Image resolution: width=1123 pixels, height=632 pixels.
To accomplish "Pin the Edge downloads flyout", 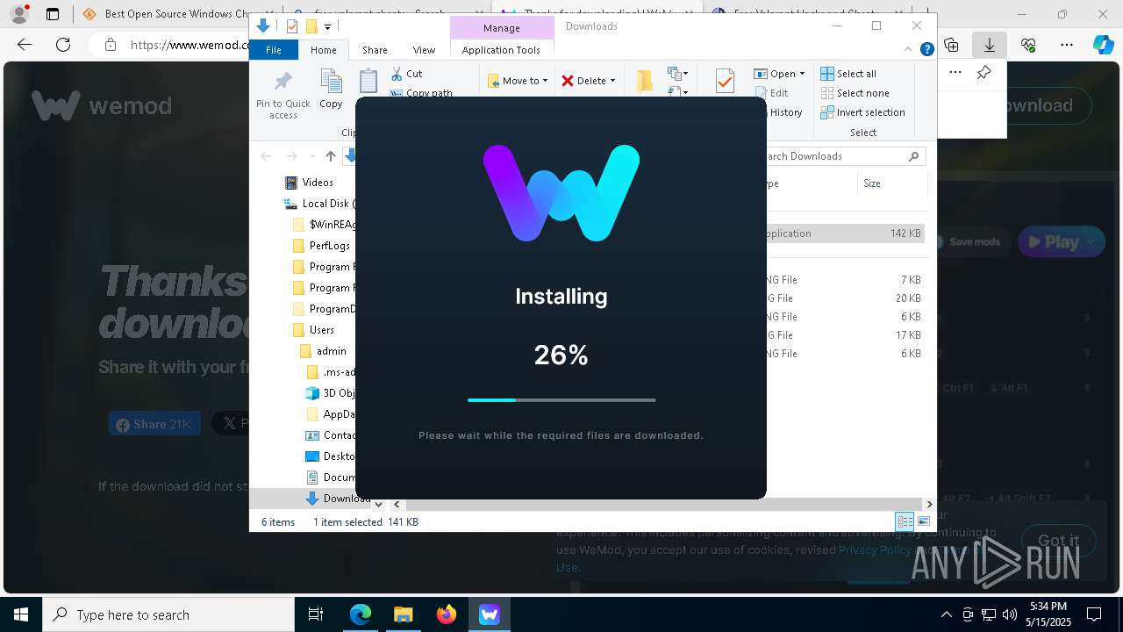I will click(x=984, y=73).
